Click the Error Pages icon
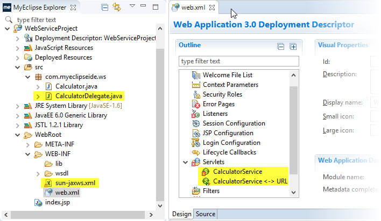 coord(196,104)
